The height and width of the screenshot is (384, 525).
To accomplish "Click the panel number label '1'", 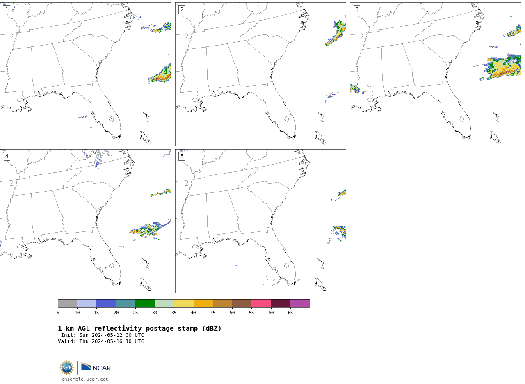I will (7, 9).
